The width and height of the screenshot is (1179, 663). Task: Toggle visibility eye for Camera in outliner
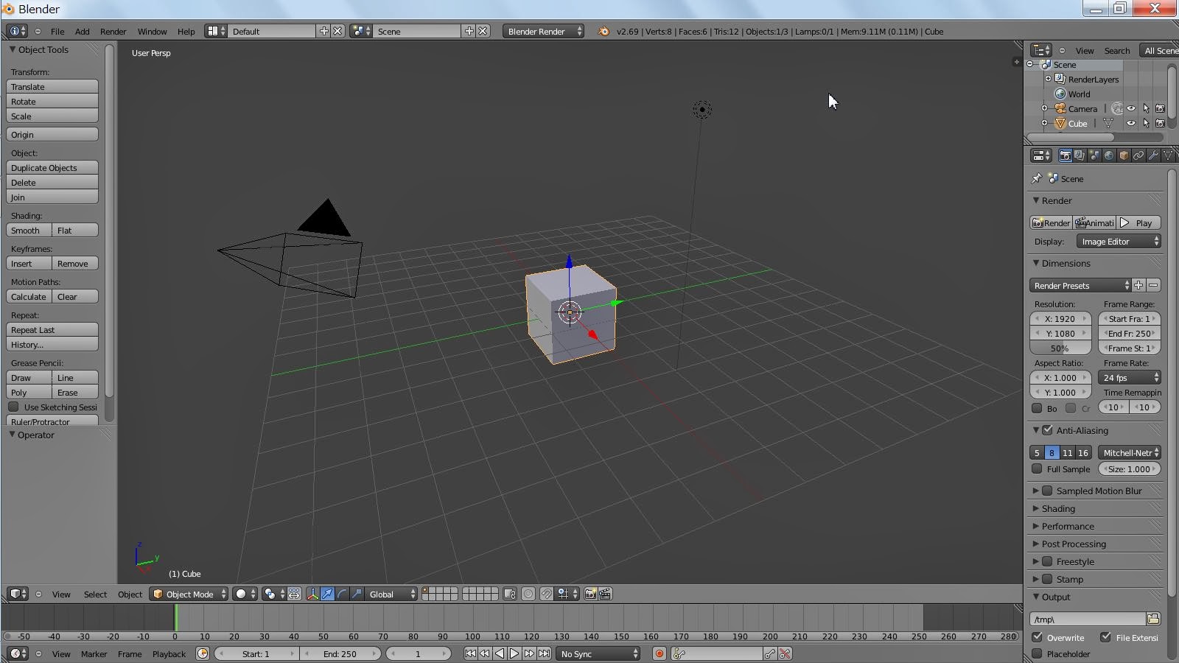coord(1131,108)
